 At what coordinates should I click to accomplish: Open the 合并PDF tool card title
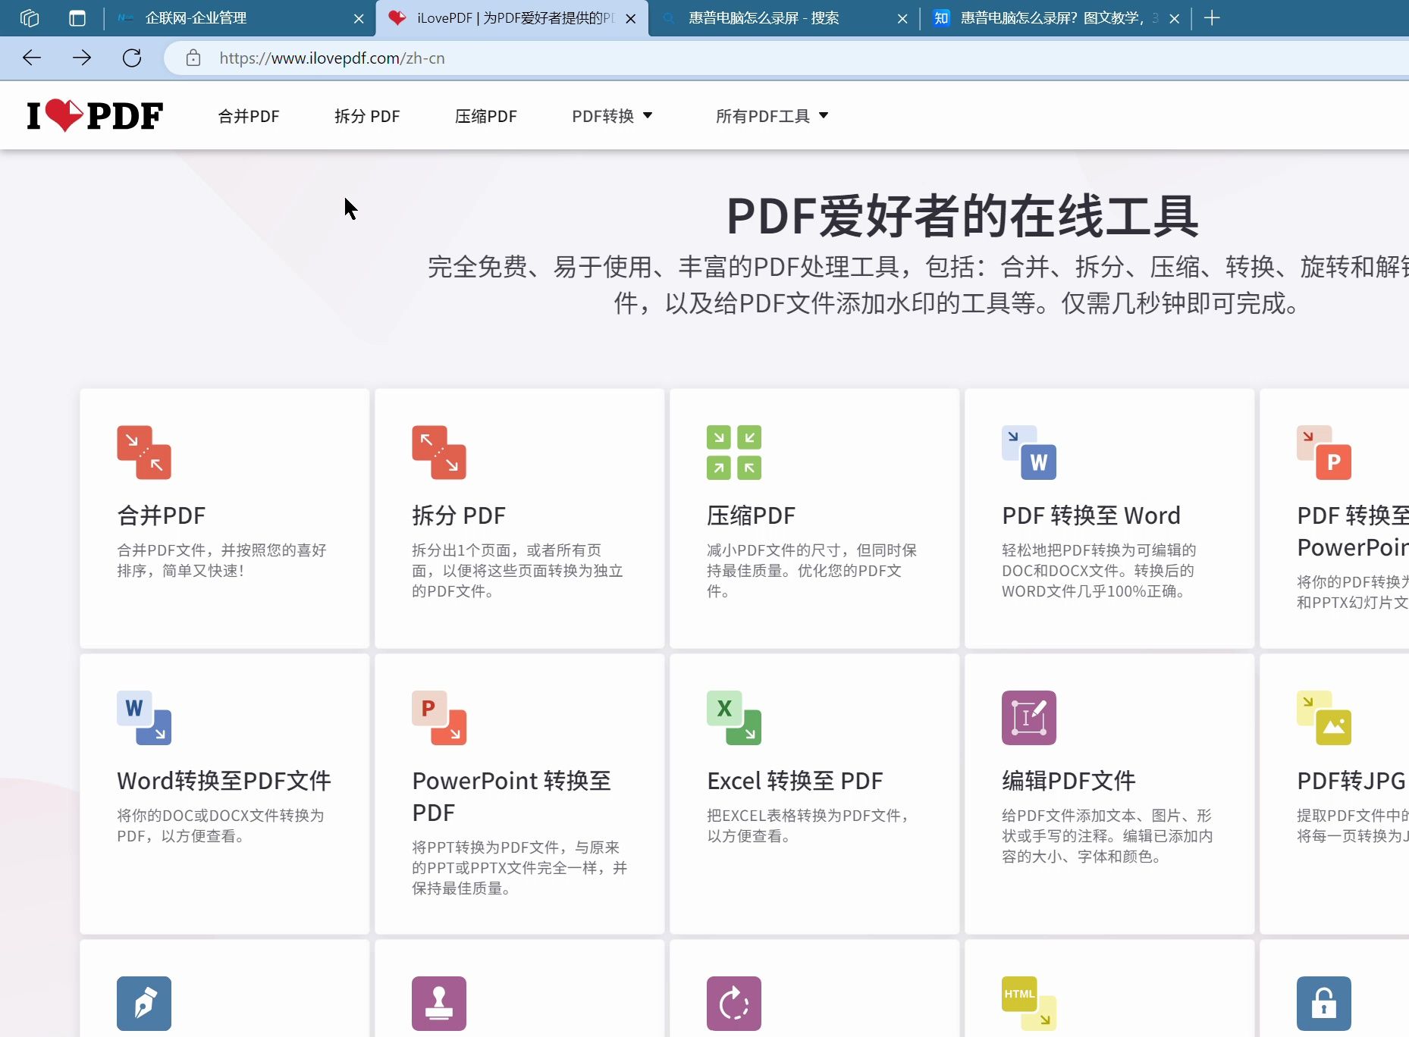(161, 515)
